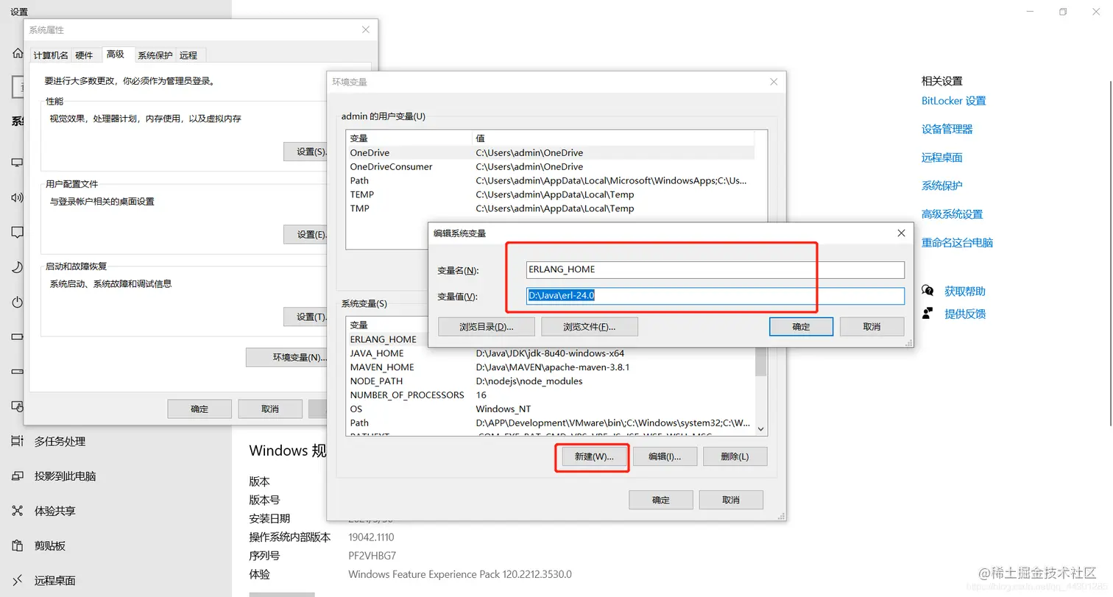Click the system variables scroll-down arrow
This screenshot has height=597, width=1113.
click(761, 429)
